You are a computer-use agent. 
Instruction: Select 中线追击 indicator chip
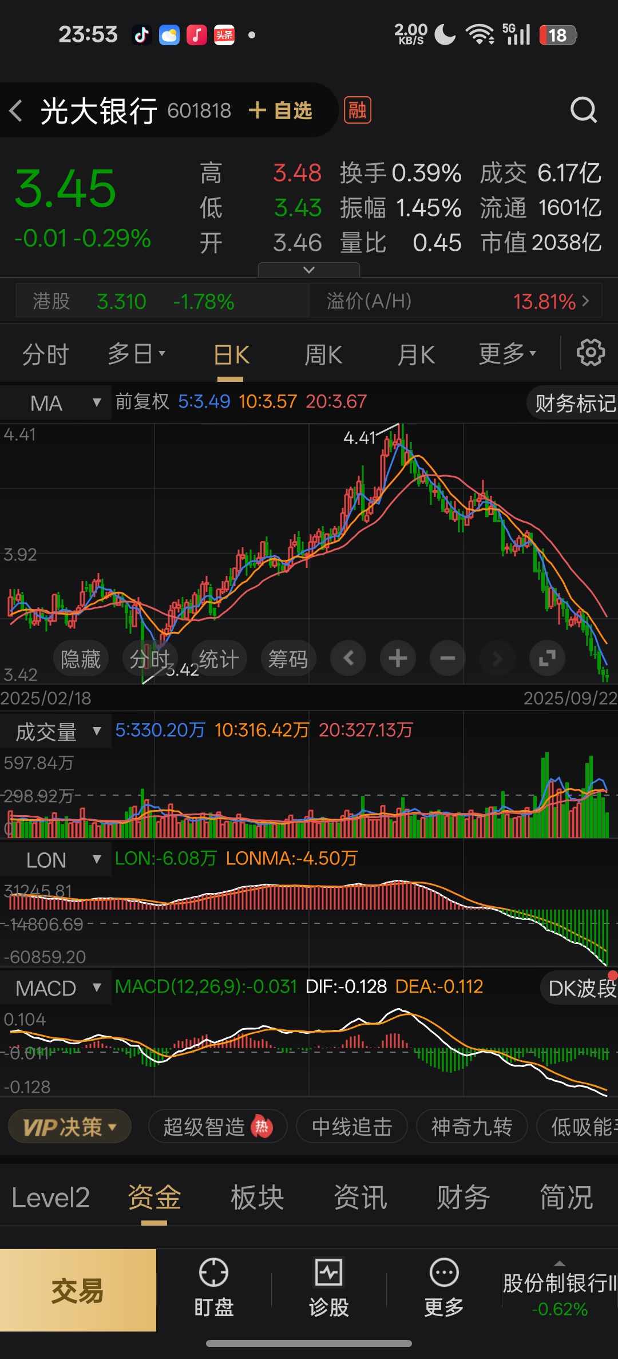point(352,1127)
